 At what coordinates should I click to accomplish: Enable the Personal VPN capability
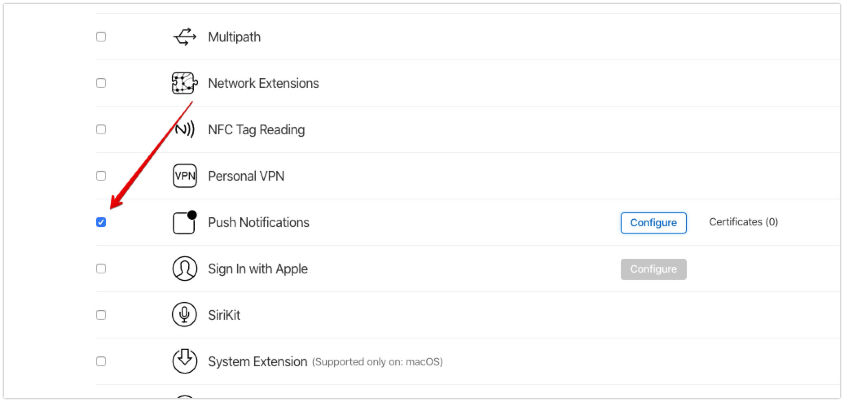click(x=101, y=176)
